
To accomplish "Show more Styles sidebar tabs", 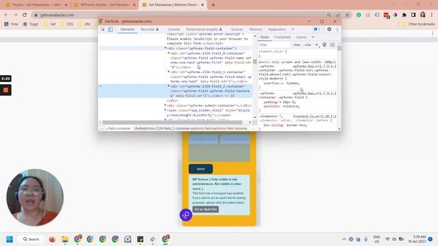I will 313,37.
